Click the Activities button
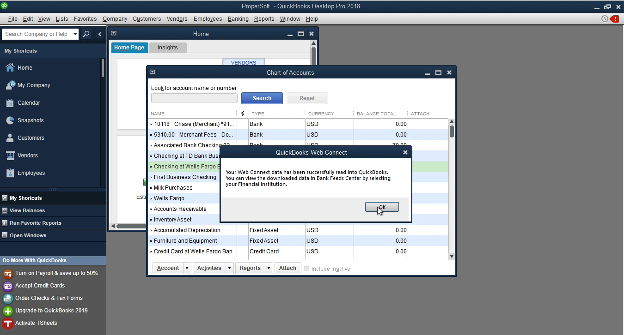Viewport: 624px width, 335px height. pos(209,268)
